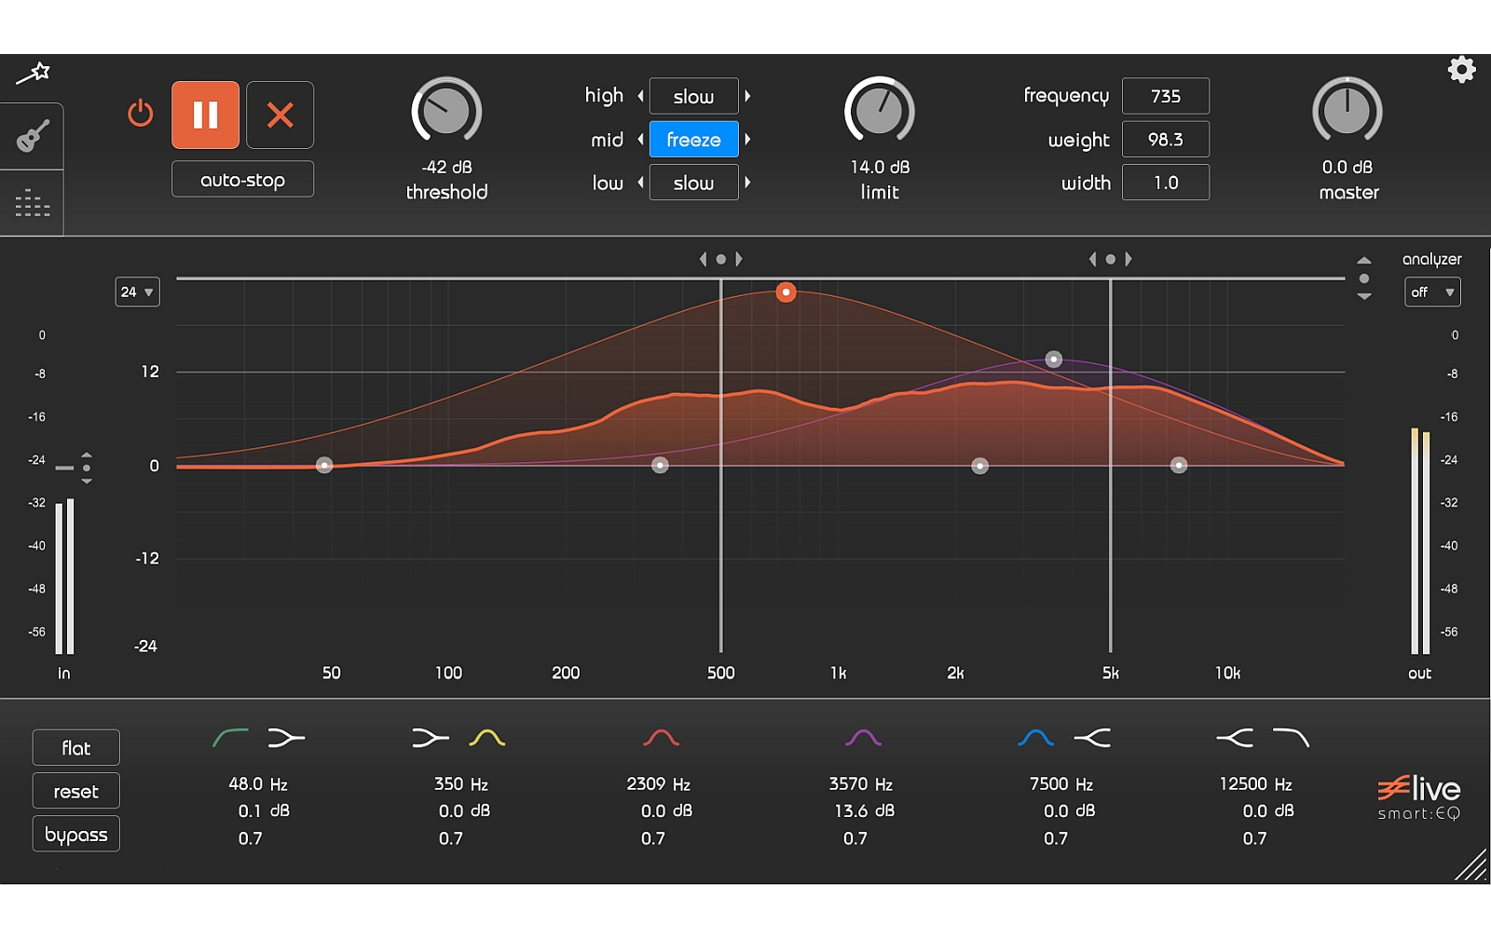Select the EQ node near 7500 Hz
The height and width of the screenshot is (938, 1491).
coord(1179,465)
